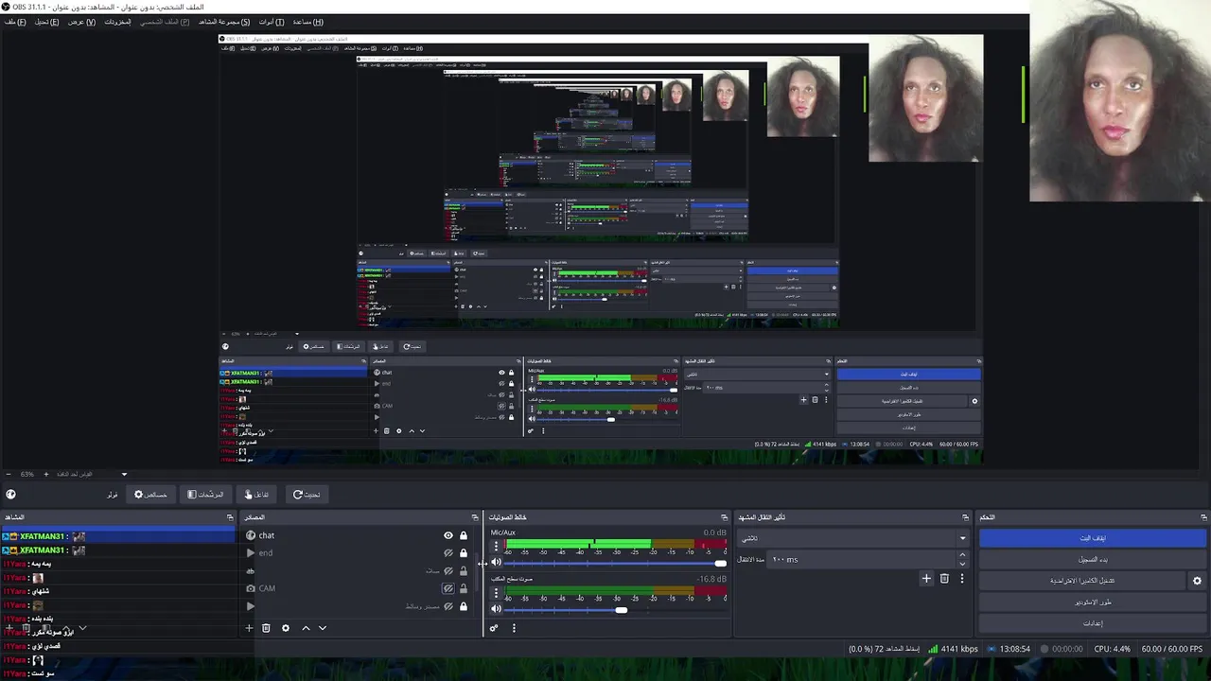The image size is (1211, 681).
Task: Open إعدادات settings button in Controls
Action: pos(1093,623)
